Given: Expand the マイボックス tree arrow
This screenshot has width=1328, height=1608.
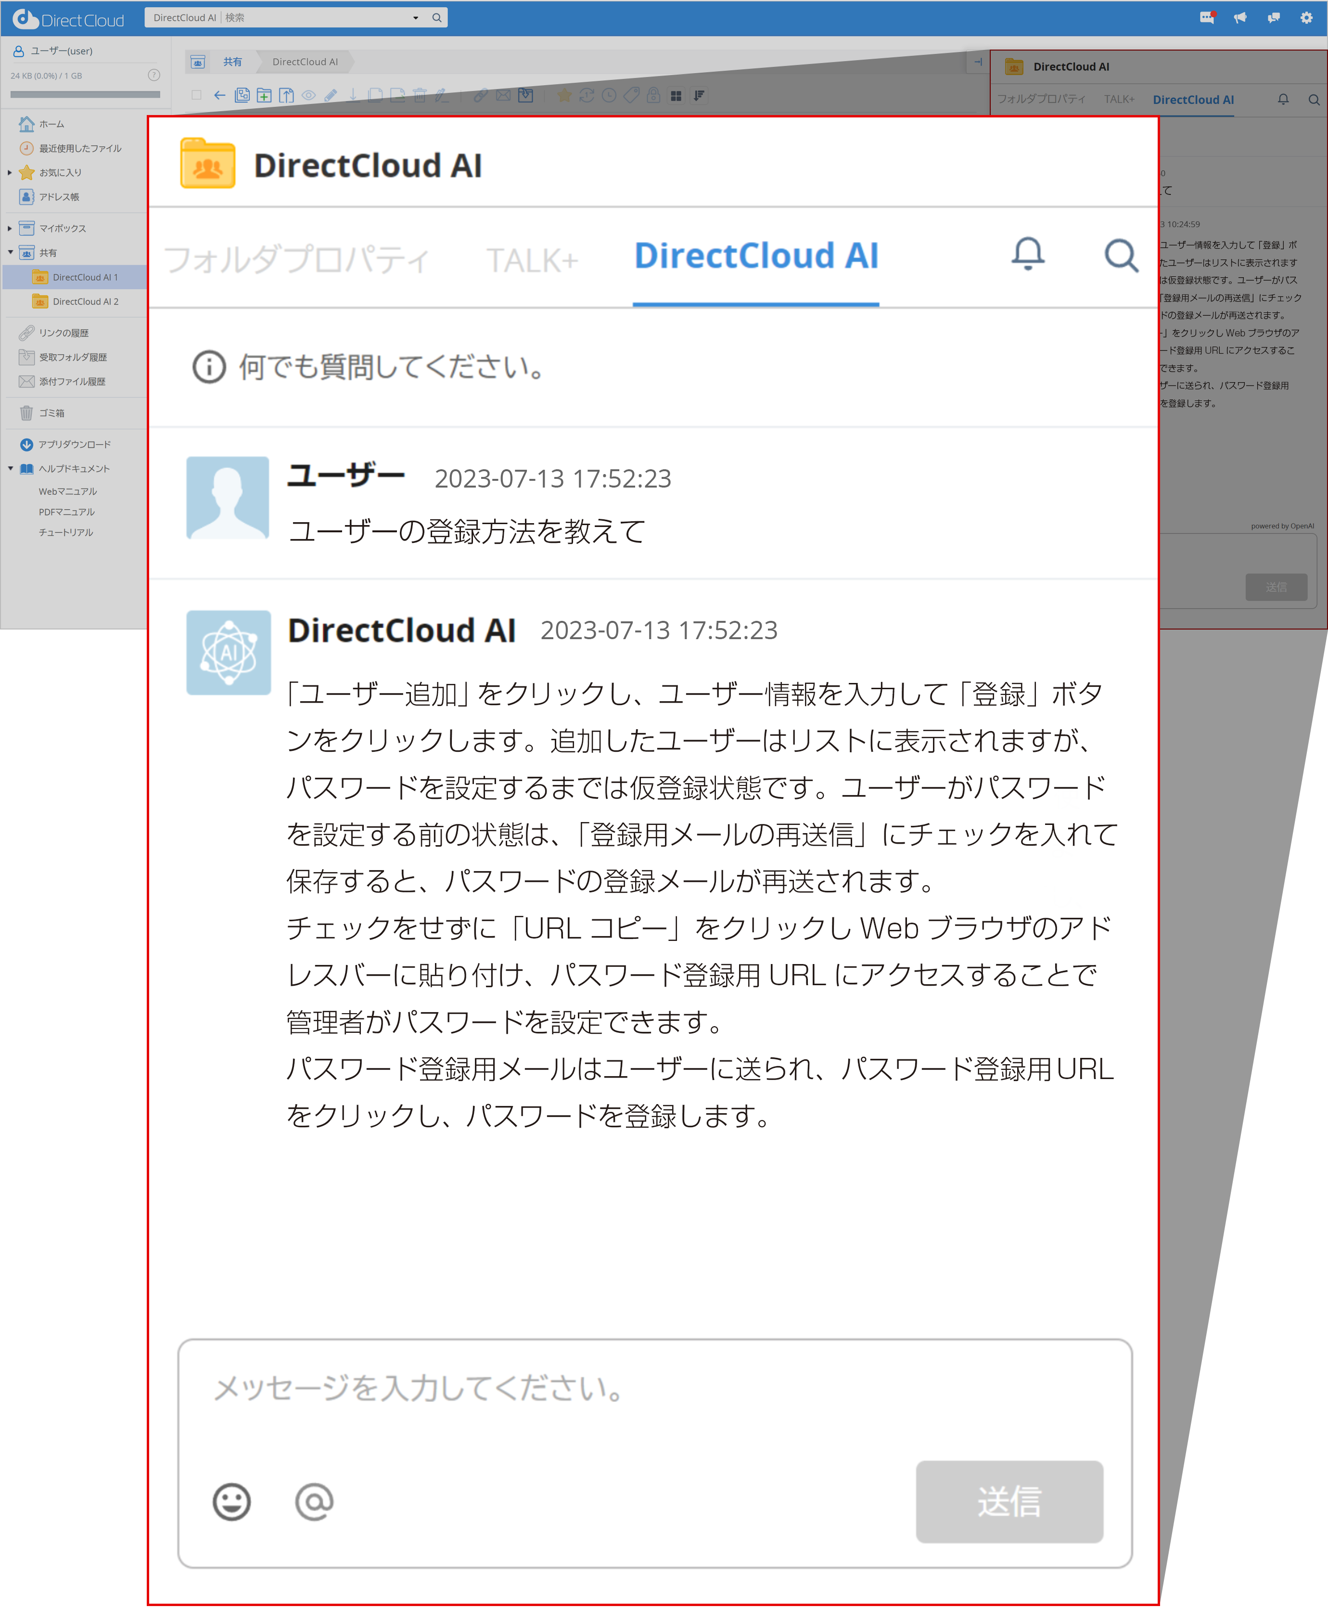Looking at the screenshot, I should coord(10,229).
